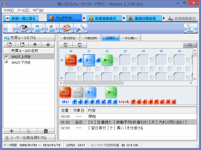Viewport: 201px width, 150px height.
Task: Add a new rule with plus button
Action: 12,131
